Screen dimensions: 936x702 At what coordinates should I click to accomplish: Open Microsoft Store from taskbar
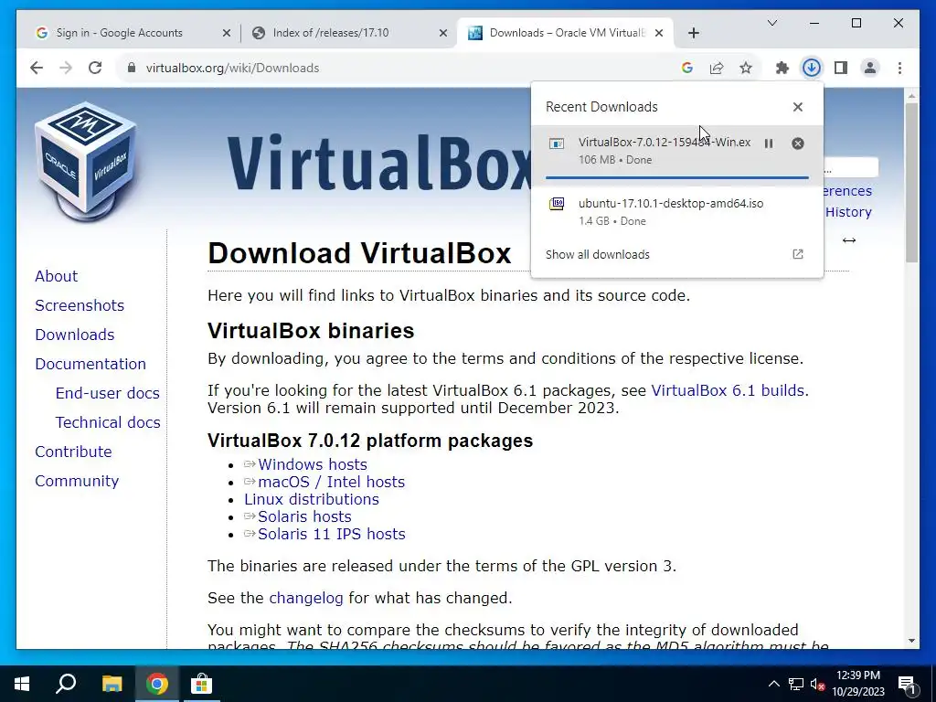click(x=202, y=684)
